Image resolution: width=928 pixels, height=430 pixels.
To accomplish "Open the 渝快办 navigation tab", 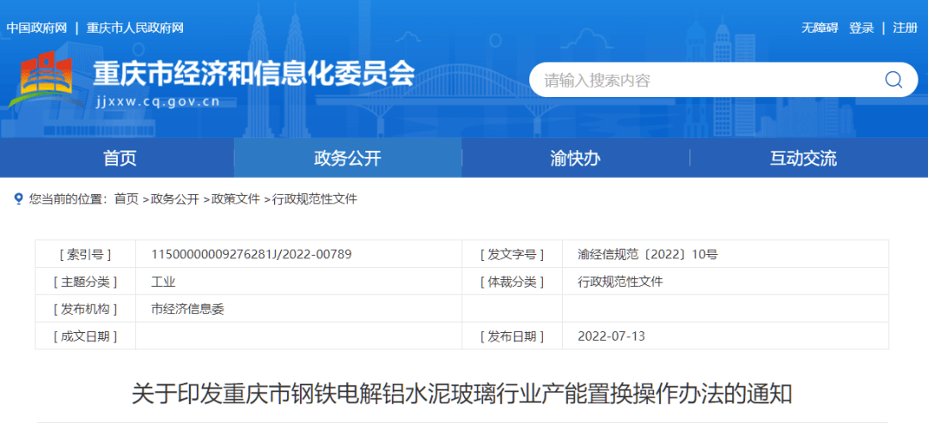I will click(x=575, y=158).
